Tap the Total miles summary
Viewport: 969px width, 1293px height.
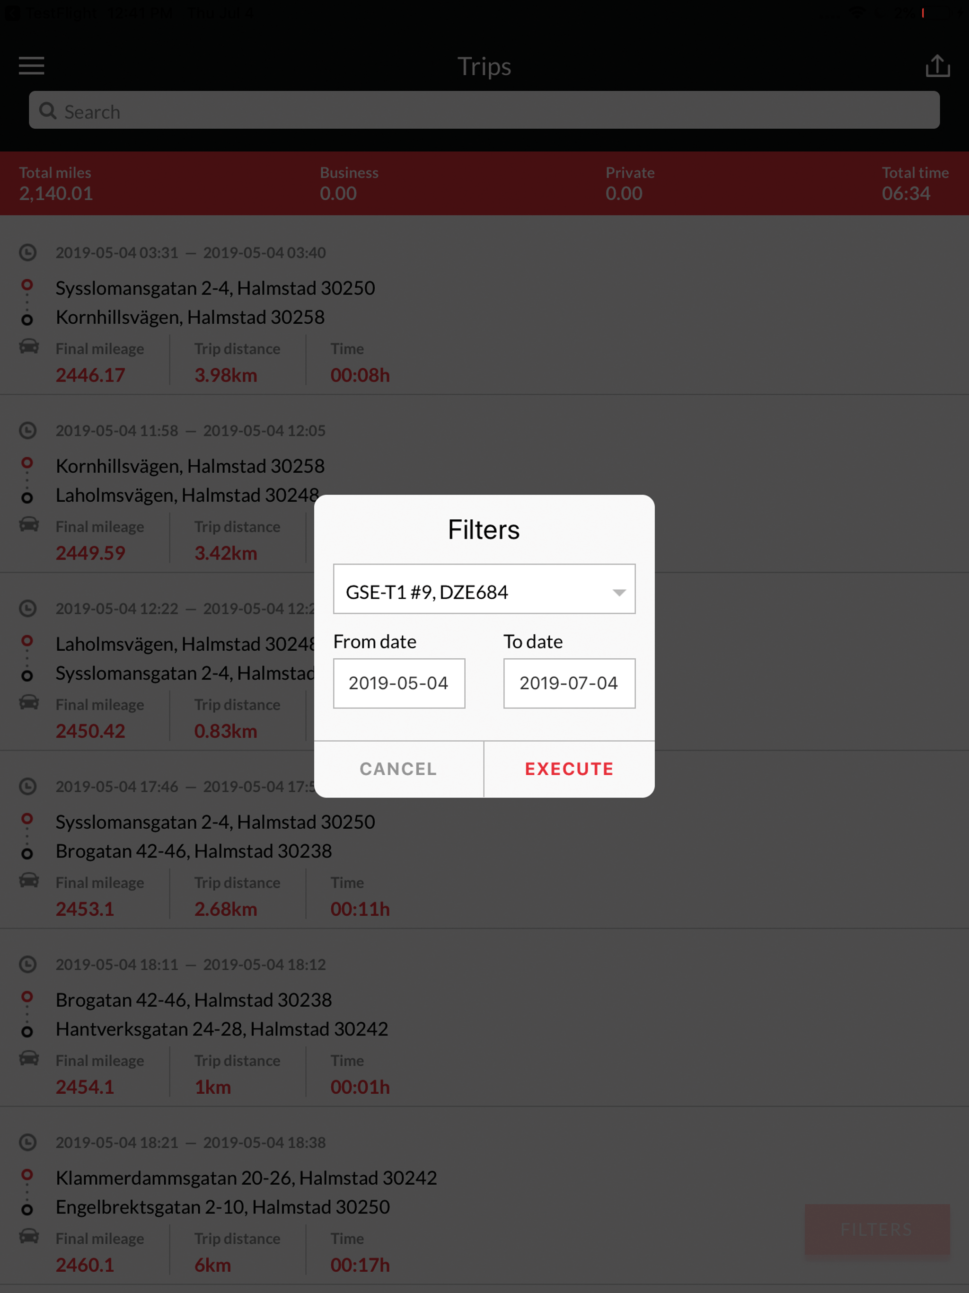[55, 184]
